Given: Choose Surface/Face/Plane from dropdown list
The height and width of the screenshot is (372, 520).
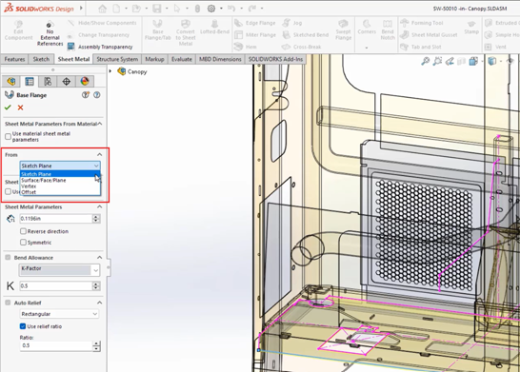Looking at the screenshot, I should pos(60,180).
